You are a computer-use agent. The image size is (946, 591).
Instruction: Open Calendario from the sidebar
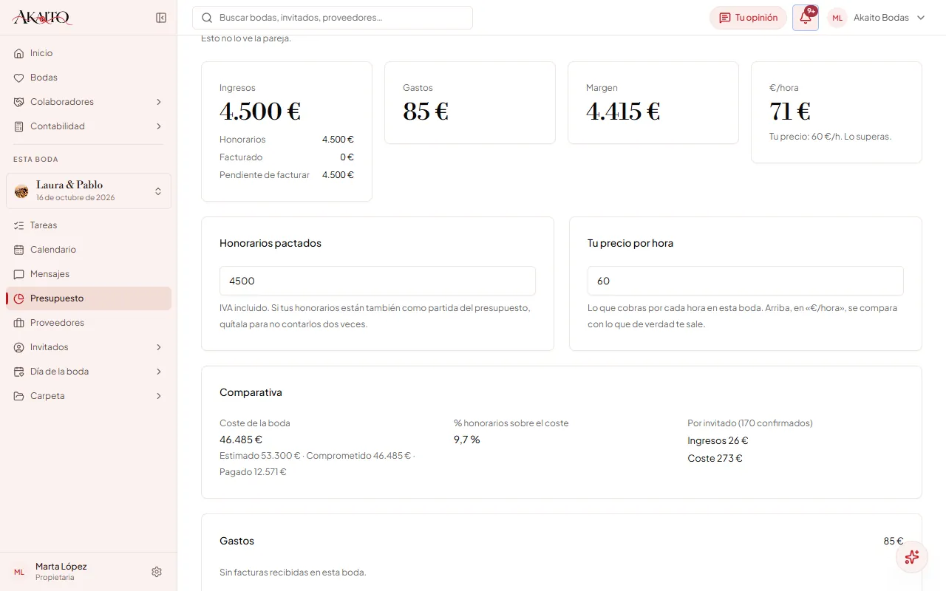tap(89, 250)
